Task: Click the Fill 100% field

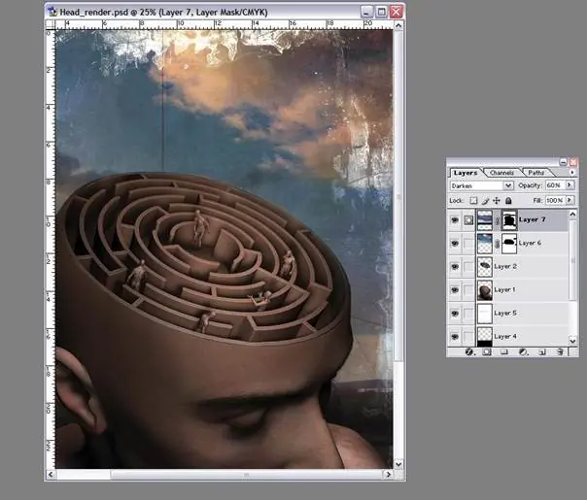Action: (x=555, y=200)
